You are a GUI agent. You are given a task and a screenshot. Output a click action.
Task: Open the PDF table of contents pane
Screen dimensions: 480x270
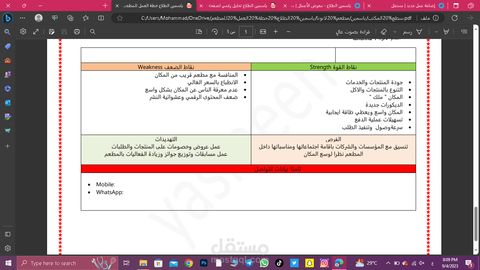point(464,32)
